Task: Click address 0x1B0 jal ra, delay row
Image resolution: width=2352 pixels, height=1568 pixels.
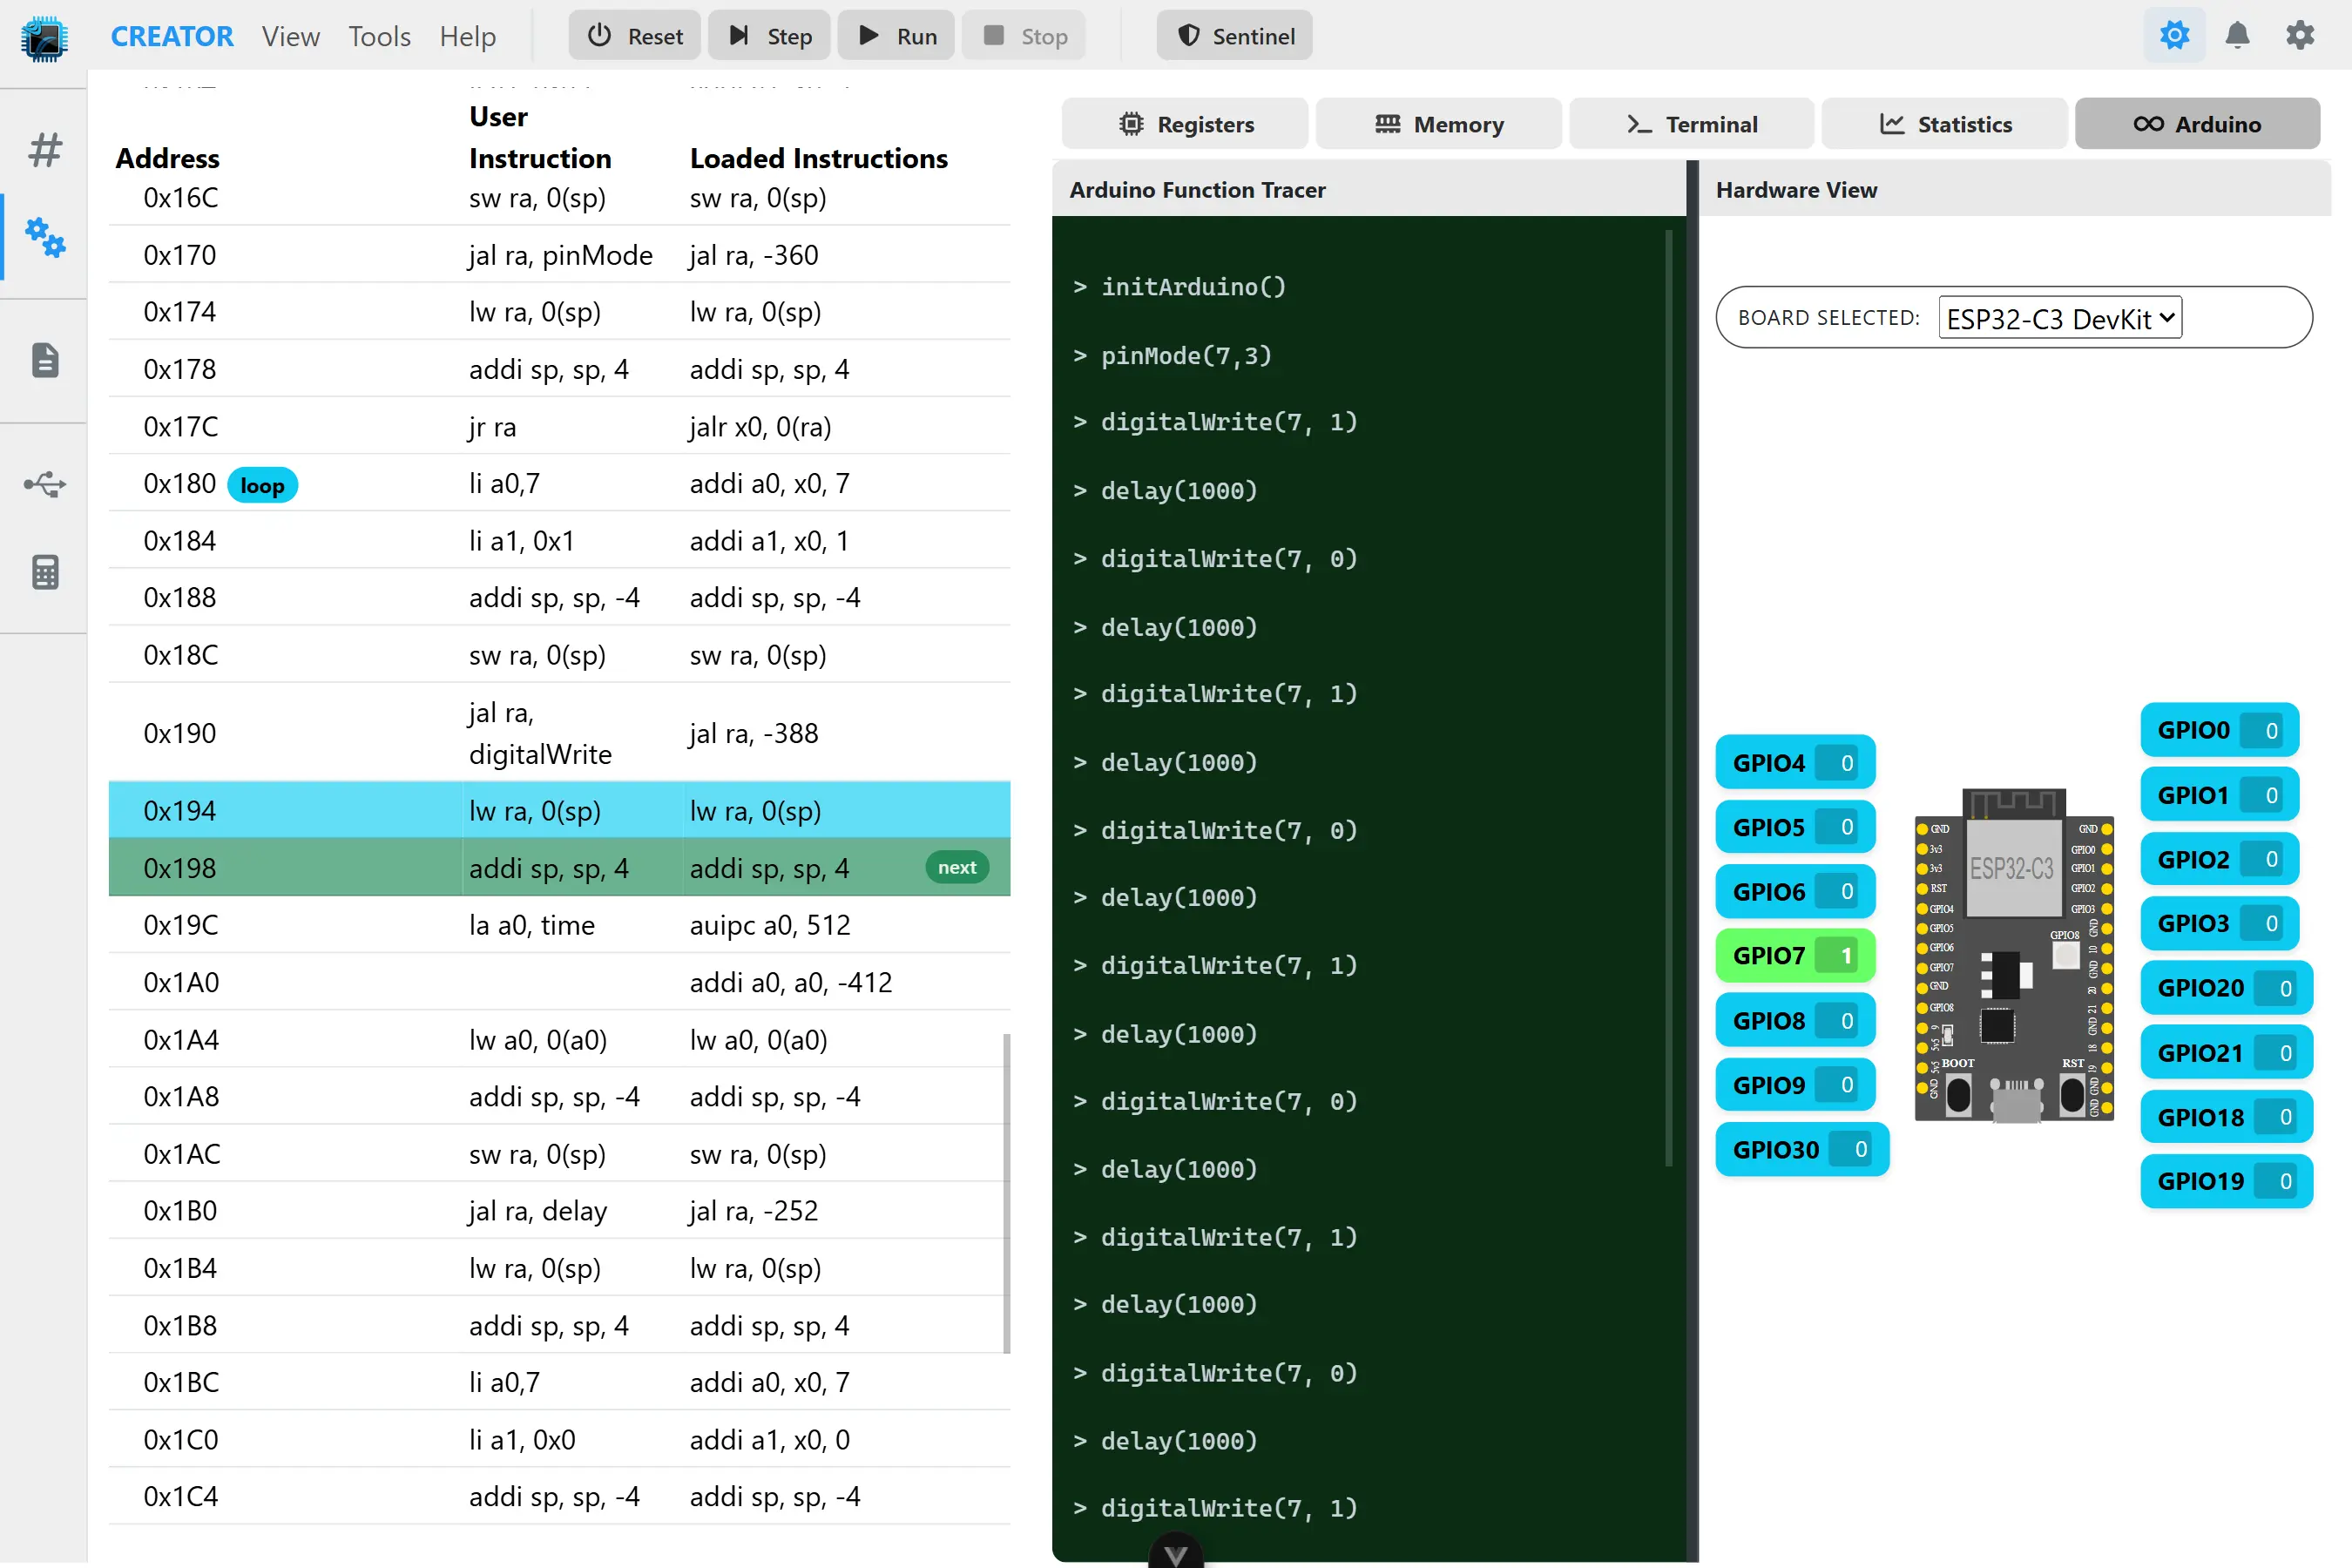Action: click(x=559, y=1211)
